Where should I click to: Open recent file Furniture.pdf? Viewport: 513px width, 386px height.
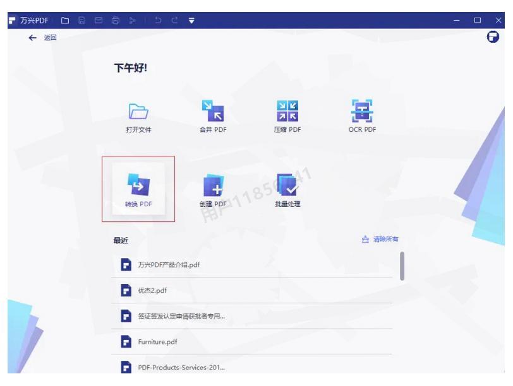(x=251, y=342)
